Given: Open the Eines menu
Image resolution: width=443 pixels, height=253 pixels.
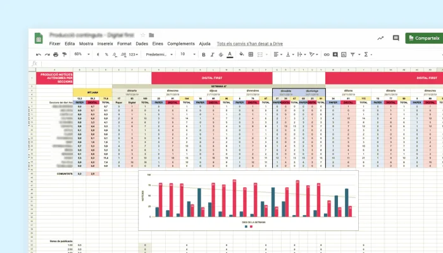Looking at the screenshot, I should (x=158, y=44).
